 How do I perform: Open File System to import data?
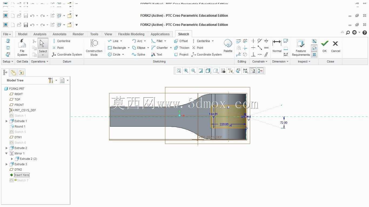click(x=22, y=47)
